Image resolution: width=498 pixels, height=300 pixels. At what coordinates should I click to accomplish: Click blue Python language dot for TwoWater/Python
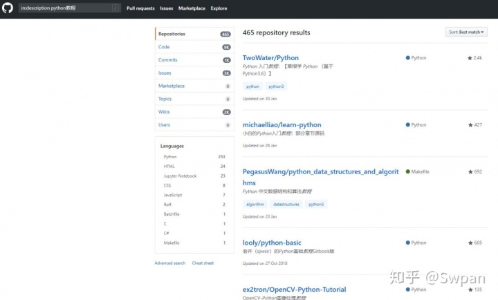tap(408, 58)
